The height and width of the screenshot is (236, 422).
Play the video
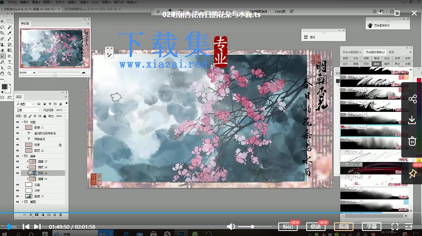pyautogui.click(x=10, y=227)
